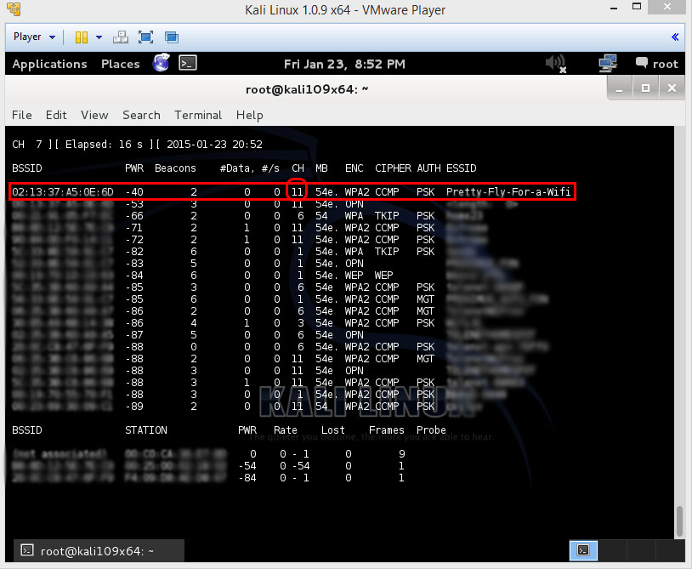This screenshot has width=692, height=569.
Task: Click the BSSID '02:13:37:A5:0E:6D'
Action: tap(63, 192)
